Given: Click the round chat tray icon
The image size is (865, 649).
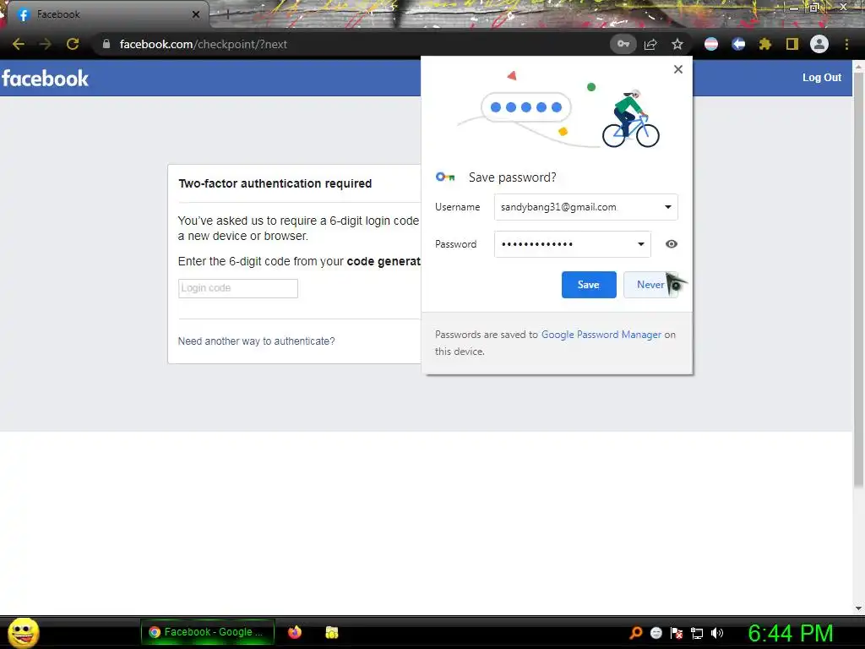Looking at the screenshot, I should (656, 633).
